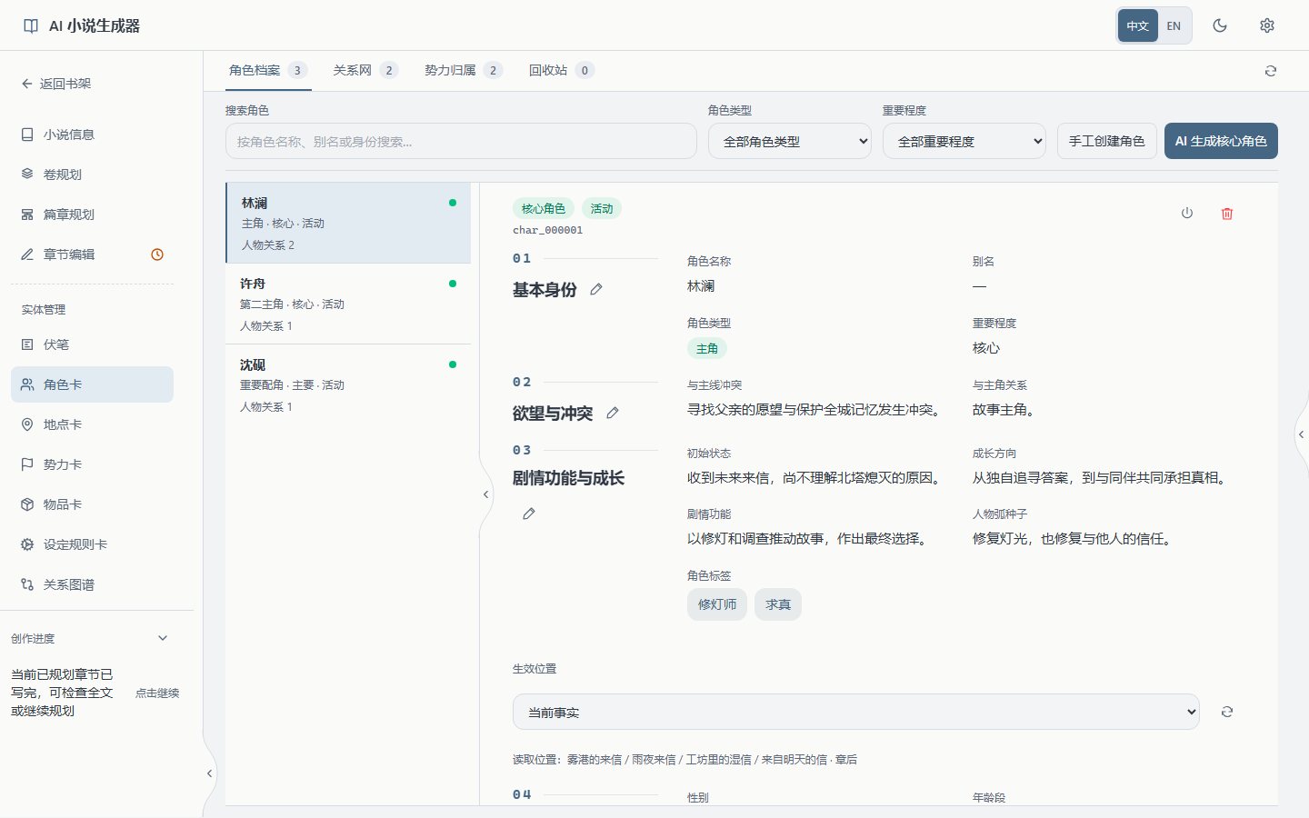Collapse 创作进度 section chevron
The image size is (1309, 818).
(x=163, y=638)
